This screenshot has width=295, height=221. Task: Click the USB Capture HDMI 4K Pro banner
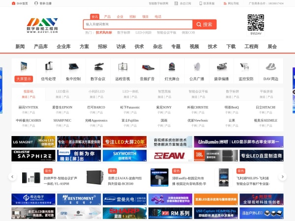(x=216, y=213)
